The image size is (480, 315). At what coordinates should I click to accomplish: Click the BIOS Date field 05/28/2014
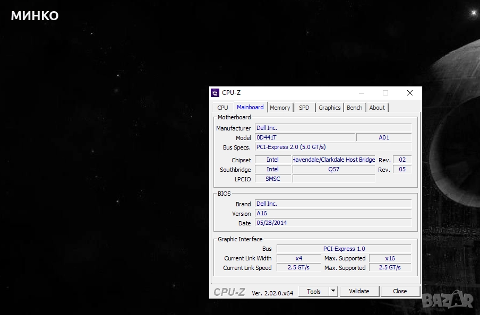pos(333,223)
